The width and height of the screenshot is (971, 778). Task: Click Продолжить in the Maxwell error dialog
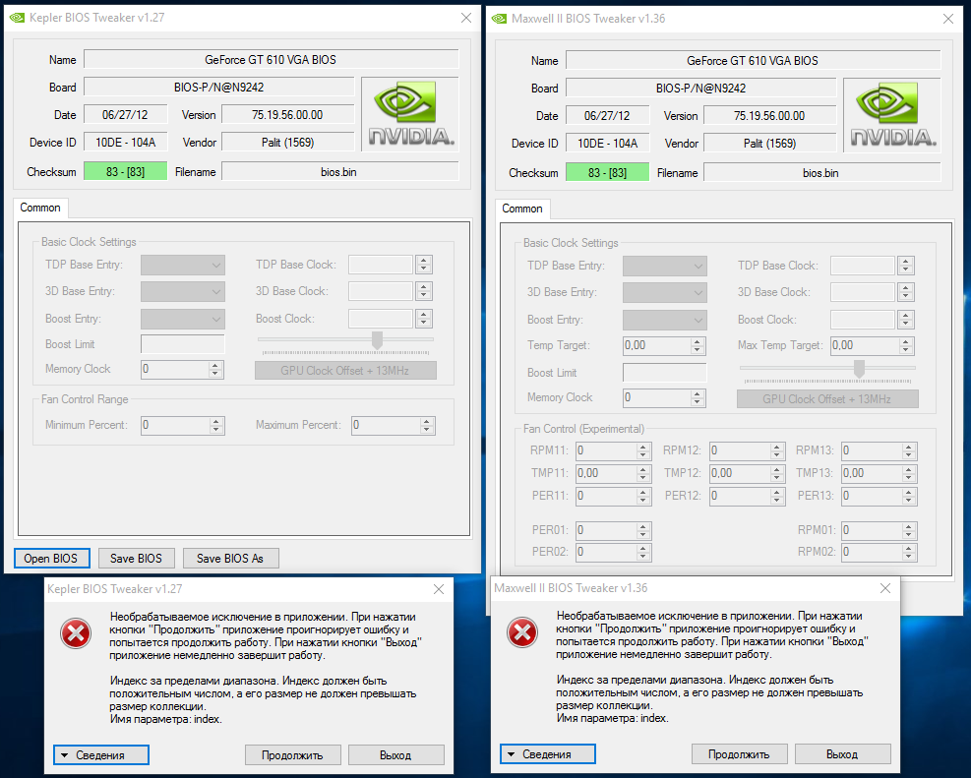click(x=739, y=754)
